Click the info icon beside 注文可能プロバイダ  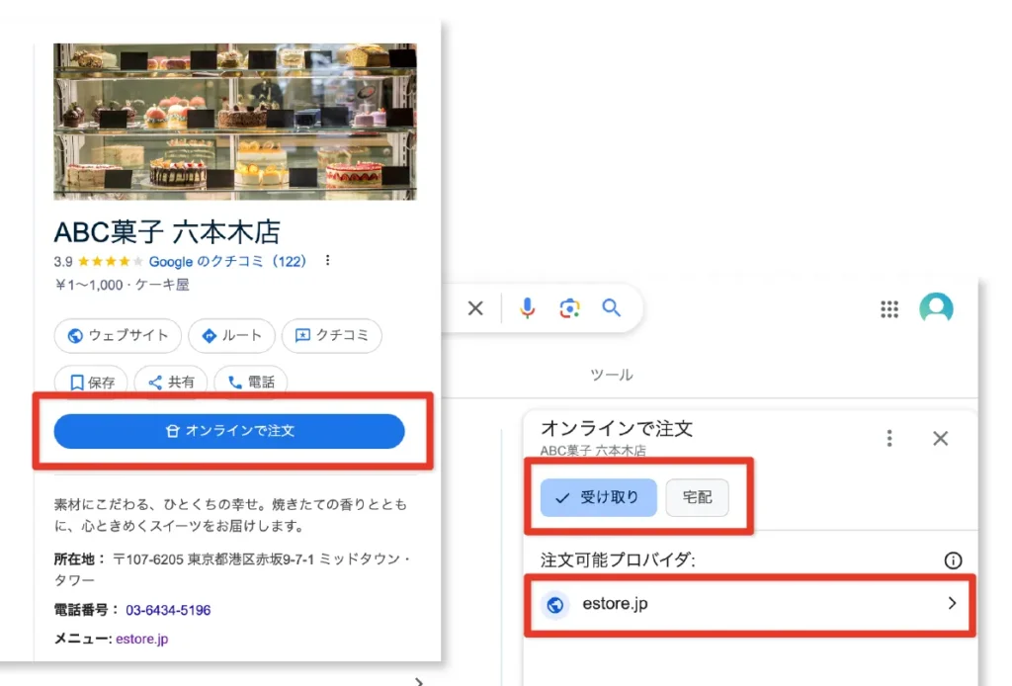[x=953, y=560]
